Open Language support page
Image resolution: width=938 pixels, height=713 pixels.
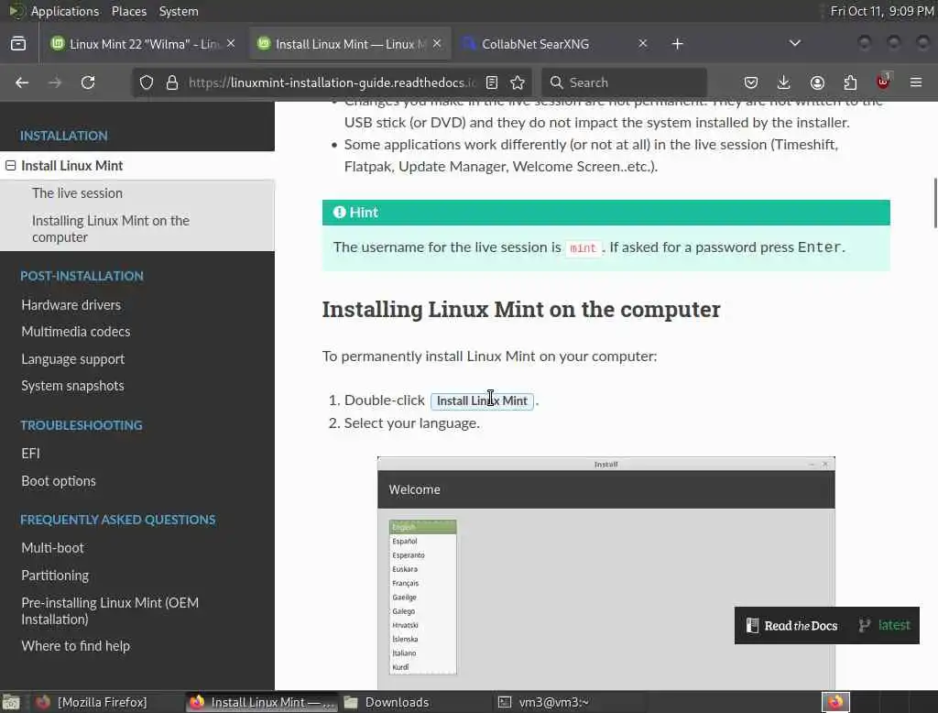[73, 359]
